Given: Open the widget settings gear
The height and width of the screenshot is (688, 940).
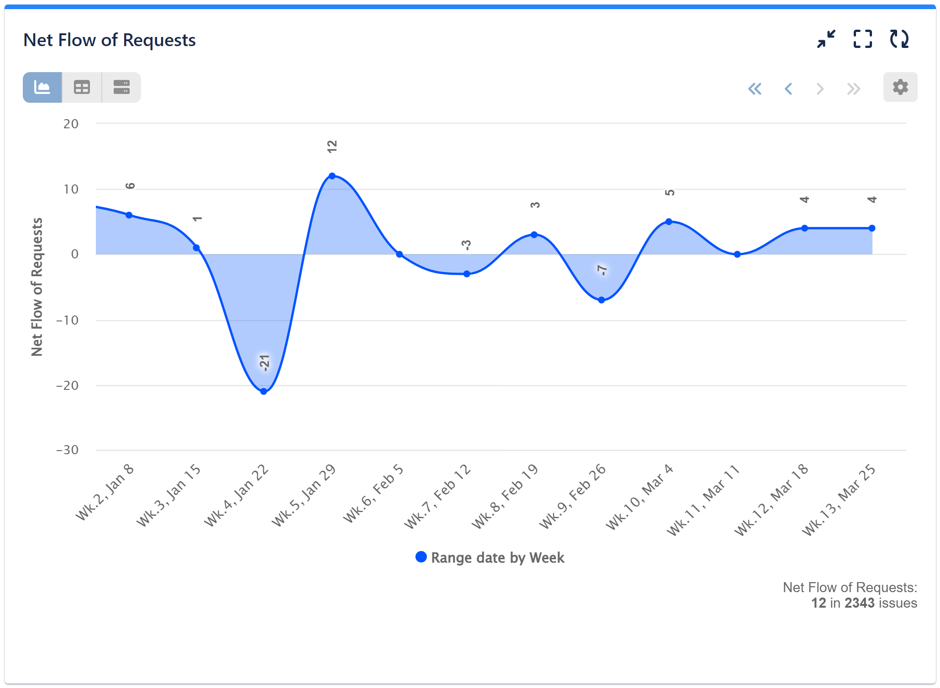Looking at the screenshot, I should tap(899, 87).
